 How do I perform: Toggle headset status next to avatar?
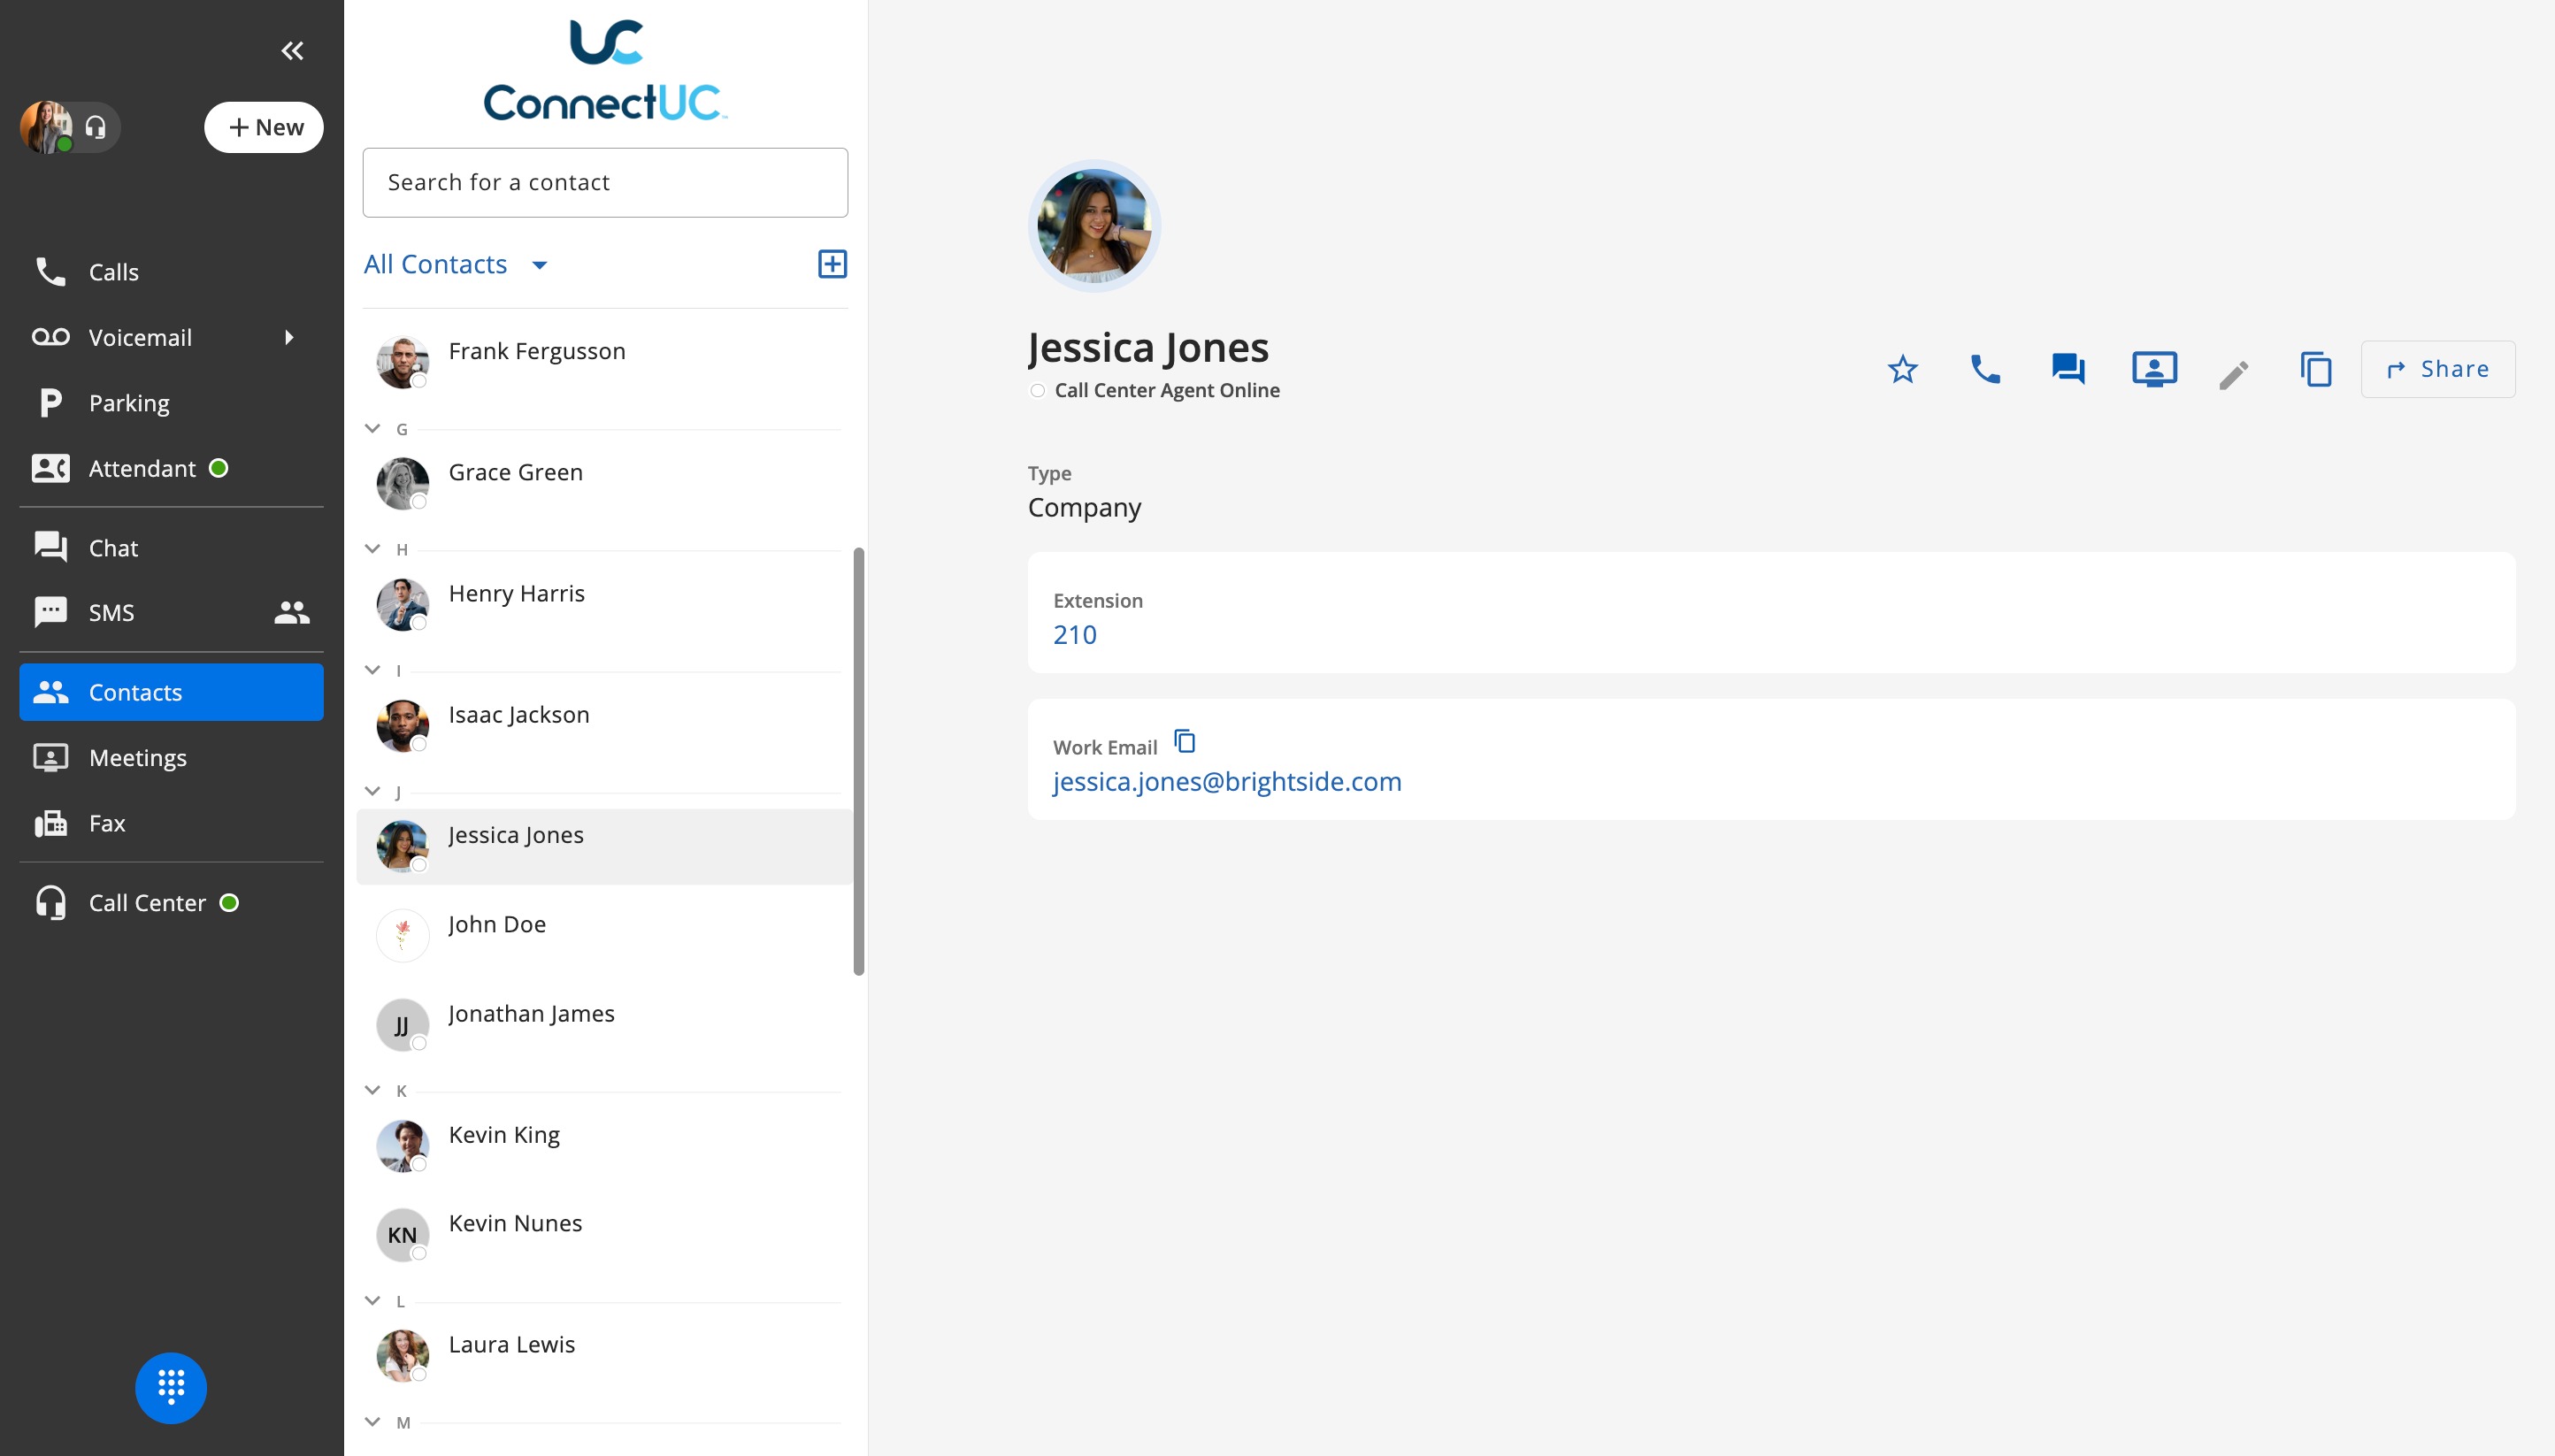[x=96, y=127]
